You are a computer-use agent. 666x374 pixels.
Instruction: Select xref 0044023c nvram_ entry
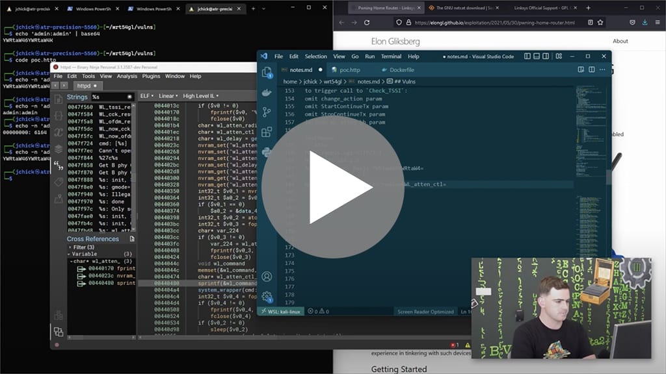107,275
